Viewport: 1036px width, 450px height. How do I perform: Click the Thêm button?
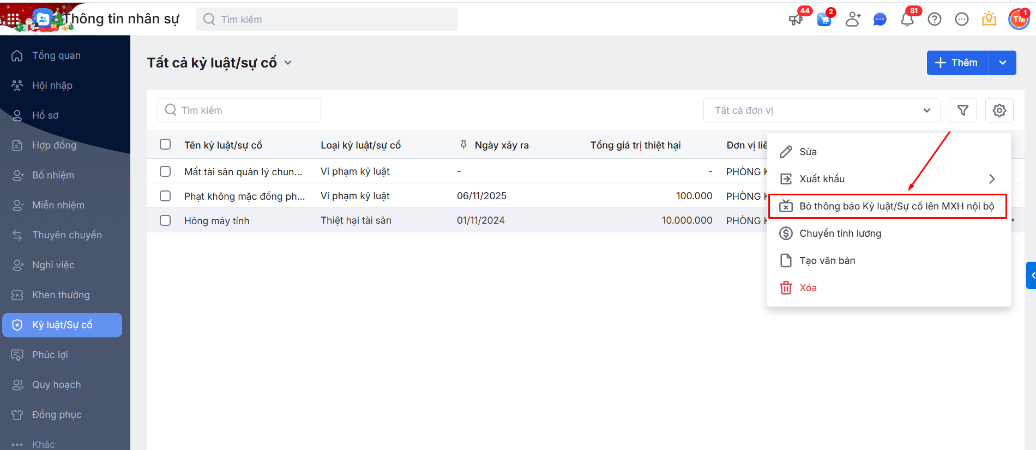coord(957,63)
